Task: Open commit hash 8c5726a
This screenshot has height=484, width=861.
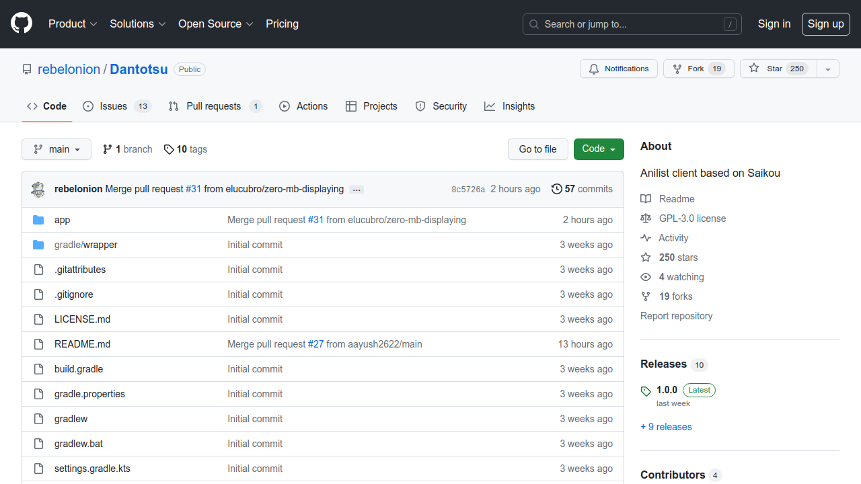Action: [468, 190]
